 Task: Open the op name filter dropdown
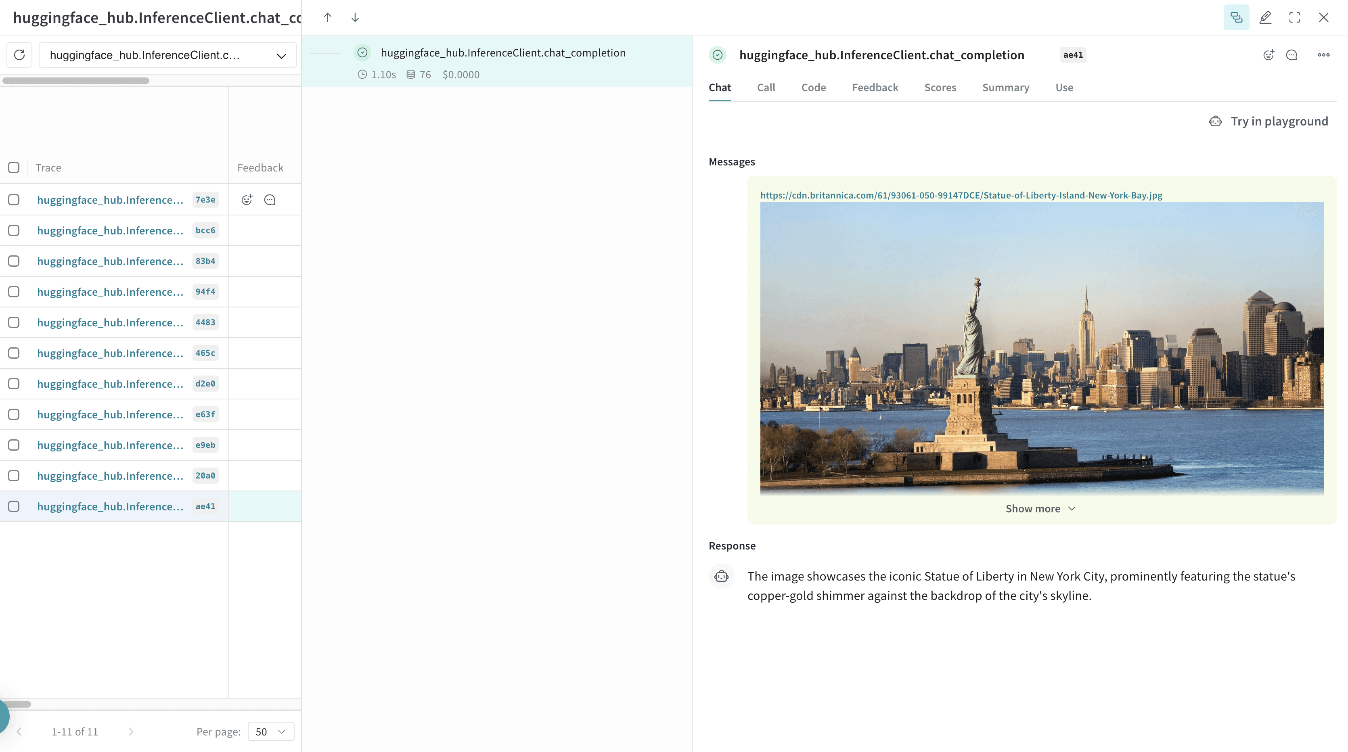[x=167, y=55]
